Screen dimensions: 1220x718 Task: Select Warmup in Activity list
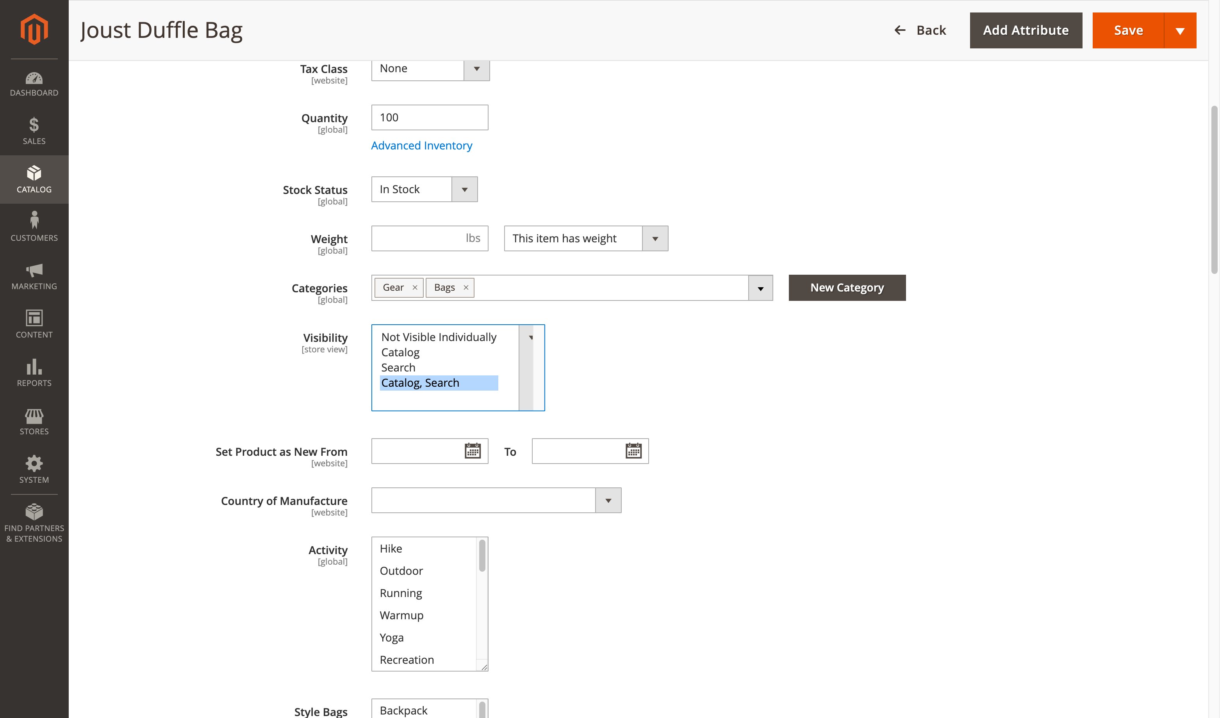[x=424, y=615]
